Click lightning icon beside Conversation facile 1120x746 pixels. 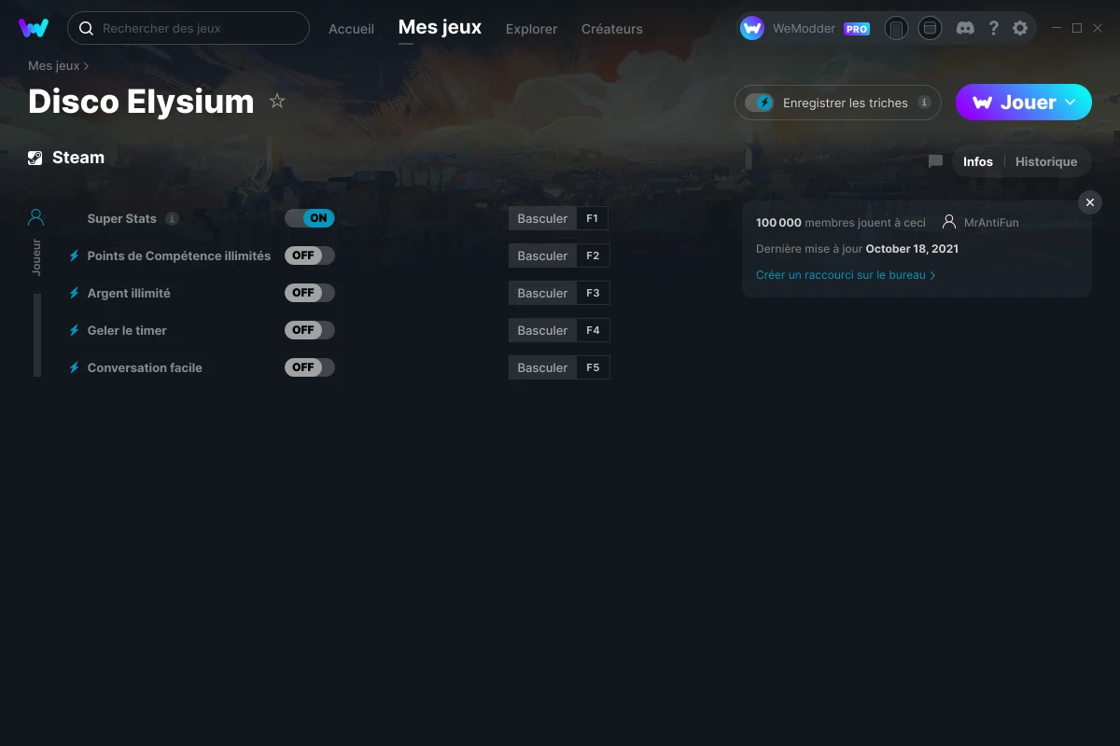coord(74,367)
